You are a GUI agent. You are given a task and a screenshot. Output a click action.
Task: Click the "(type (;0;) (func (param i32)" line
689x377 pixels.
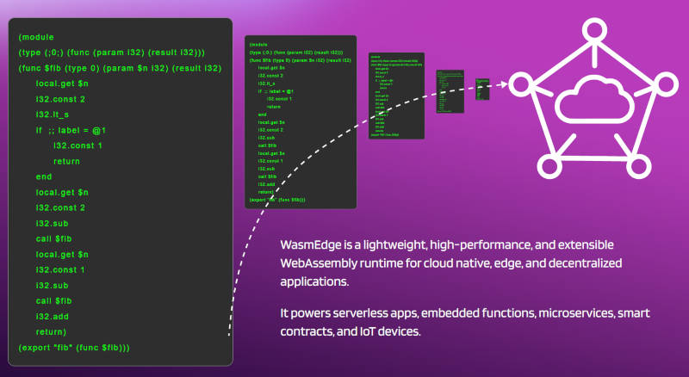click(x=112, y=53)
